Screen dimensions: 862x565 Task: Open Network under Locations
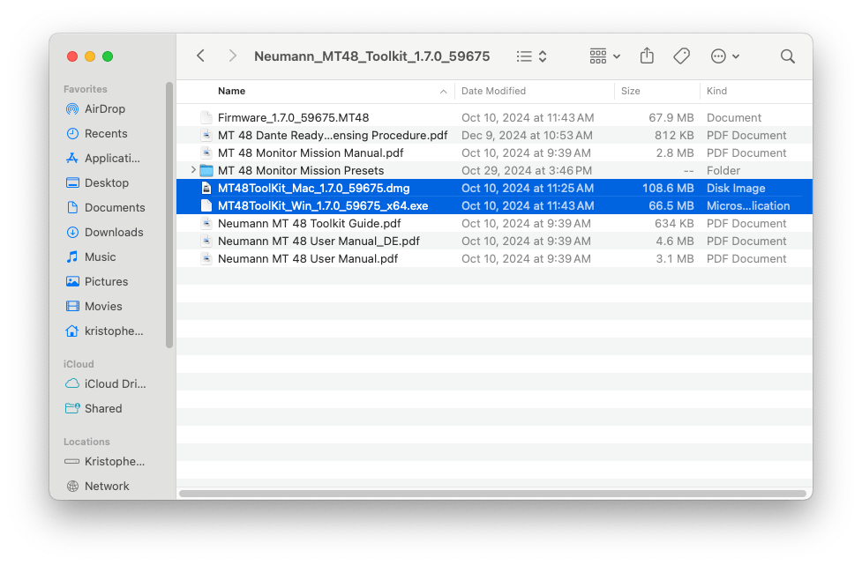coord(106,487)
